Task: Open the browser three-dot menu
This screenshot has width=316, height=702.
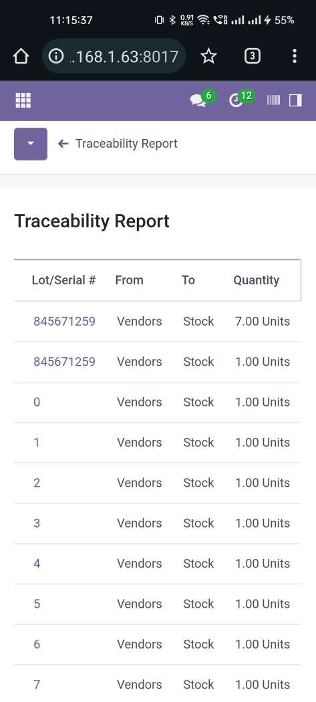Action: (x=294, y=56)
